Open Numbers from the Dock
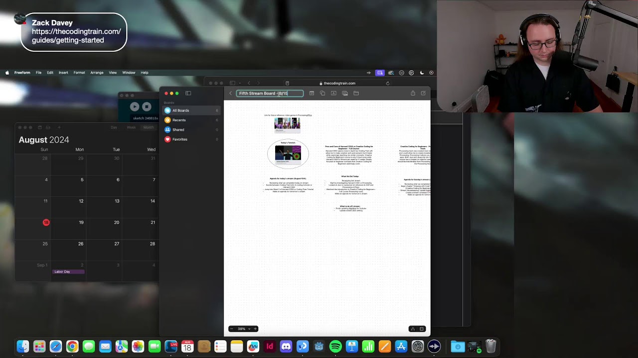 coord(368,347)
